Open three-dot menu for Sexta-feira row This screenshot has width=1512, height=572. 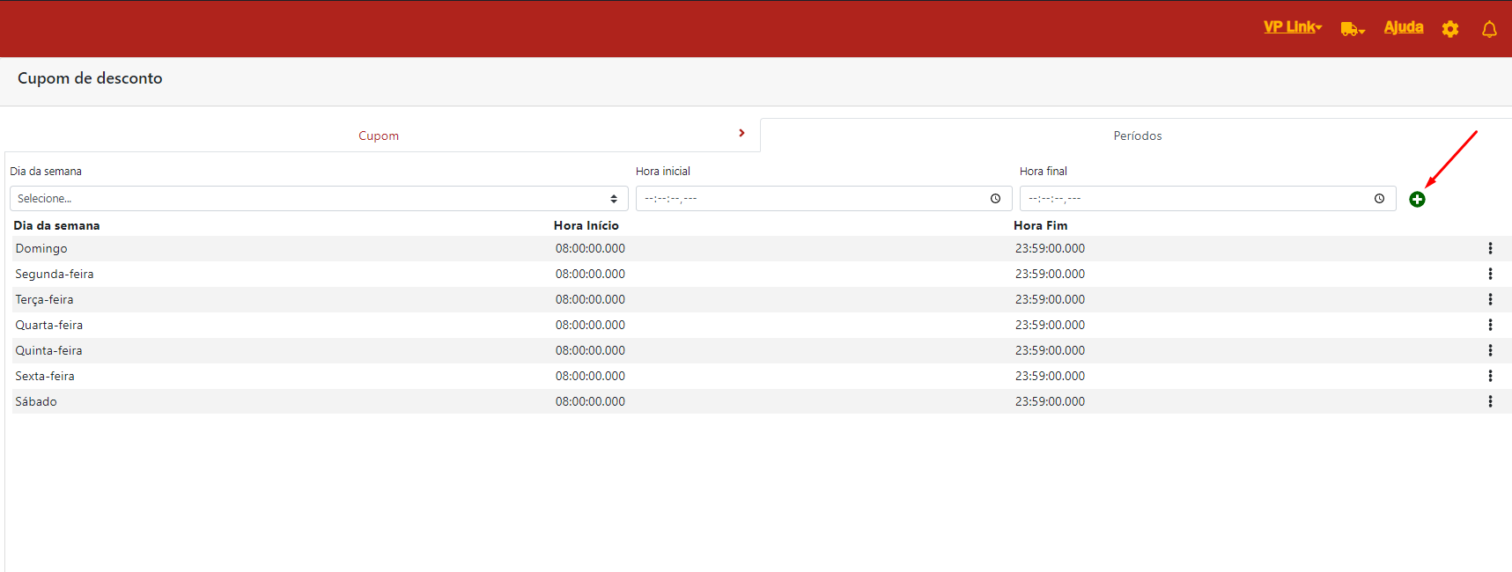click(x=1490, y=377)
